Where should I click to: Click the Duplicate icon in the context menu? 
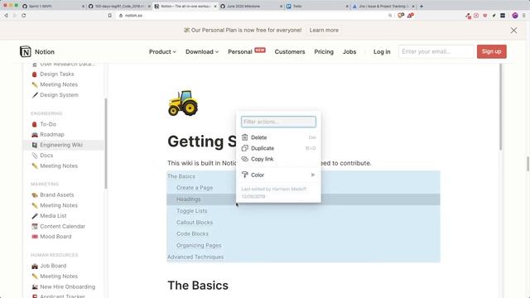[245, 148]
